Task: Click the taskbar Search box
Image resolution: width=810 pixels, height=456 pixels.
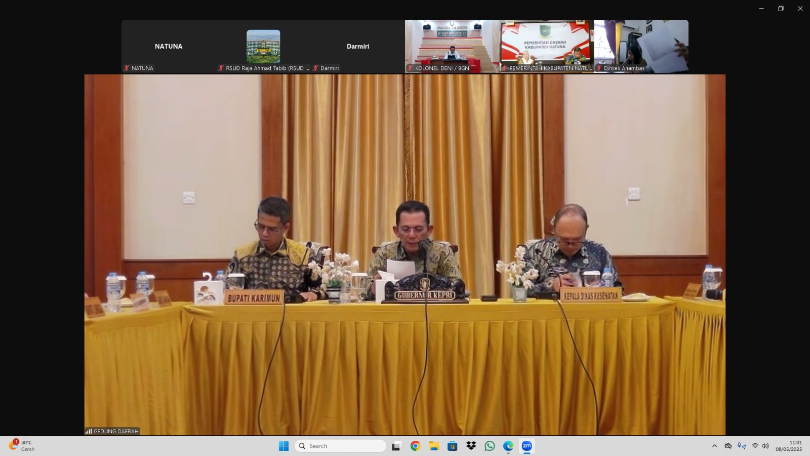Action: pos(340,446)
